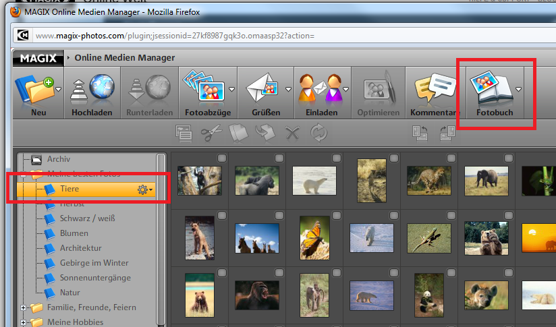Expand the Meine Hobbies folder

(24, 322)
